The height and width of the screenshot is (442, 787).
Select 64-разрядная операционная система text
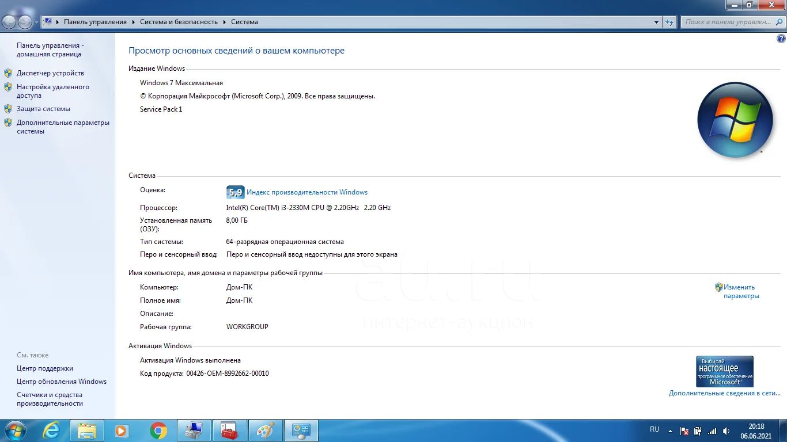click(285, 242)
